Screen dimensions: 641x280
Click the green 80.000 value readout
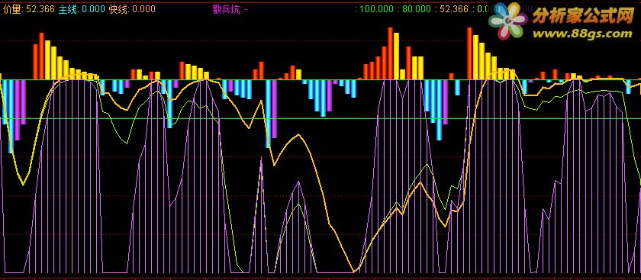click(415, 9)
